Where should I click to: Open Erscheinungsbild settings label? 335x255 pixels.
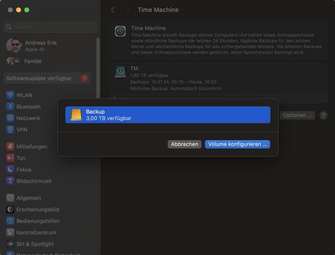tap(38, 210)
